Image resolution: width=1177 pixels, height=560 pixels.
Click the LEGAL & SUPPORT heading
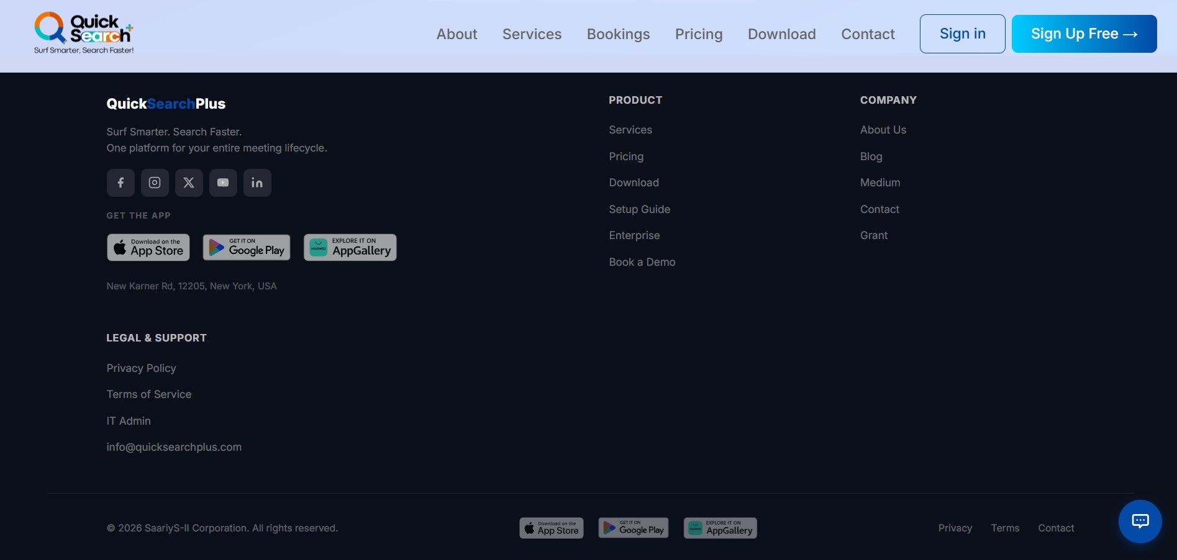pyautogui.click(x=157, y=338)
